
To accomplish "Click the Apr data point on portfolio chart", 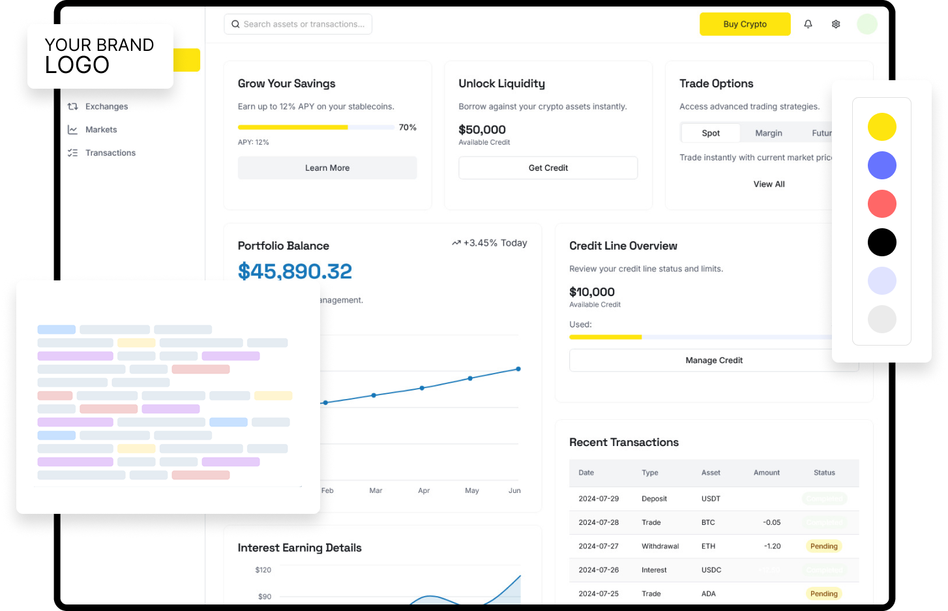I will point(422,388).
